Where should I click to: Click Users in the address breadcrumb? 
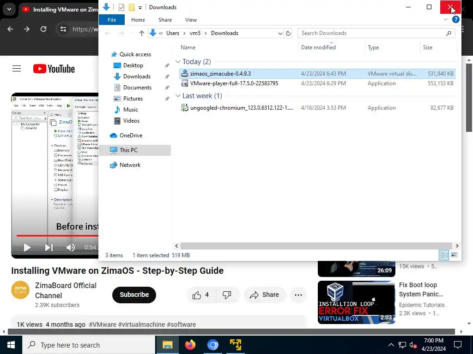pos(173,33)
